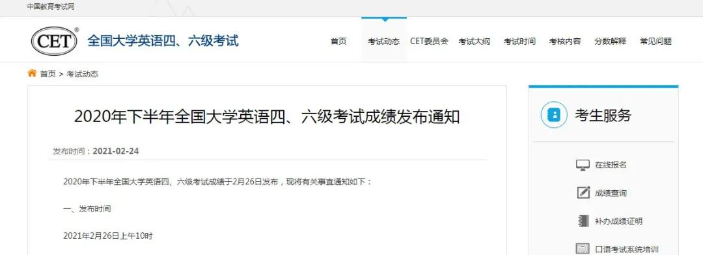Go to 考试大纲 in navigation

click(475, 41)
